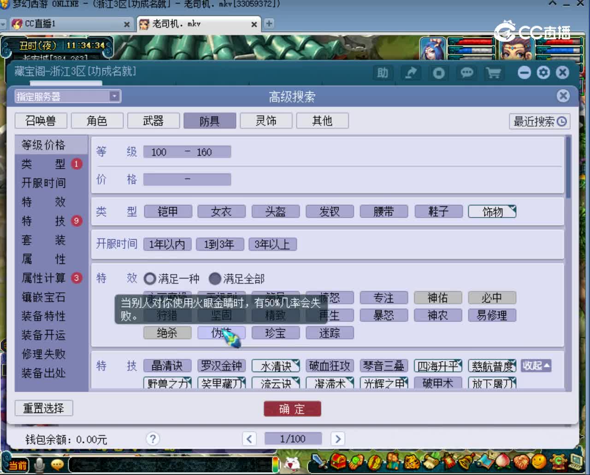Go to next page arrow
590x475 pixels.
[x=337, y=439]
